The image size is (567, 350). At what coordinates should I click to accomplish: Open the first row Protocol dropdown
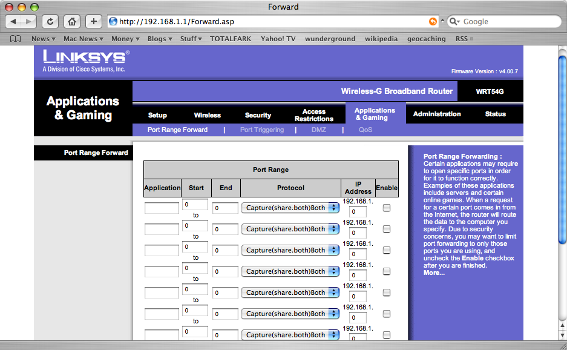(x=290, y=208)
